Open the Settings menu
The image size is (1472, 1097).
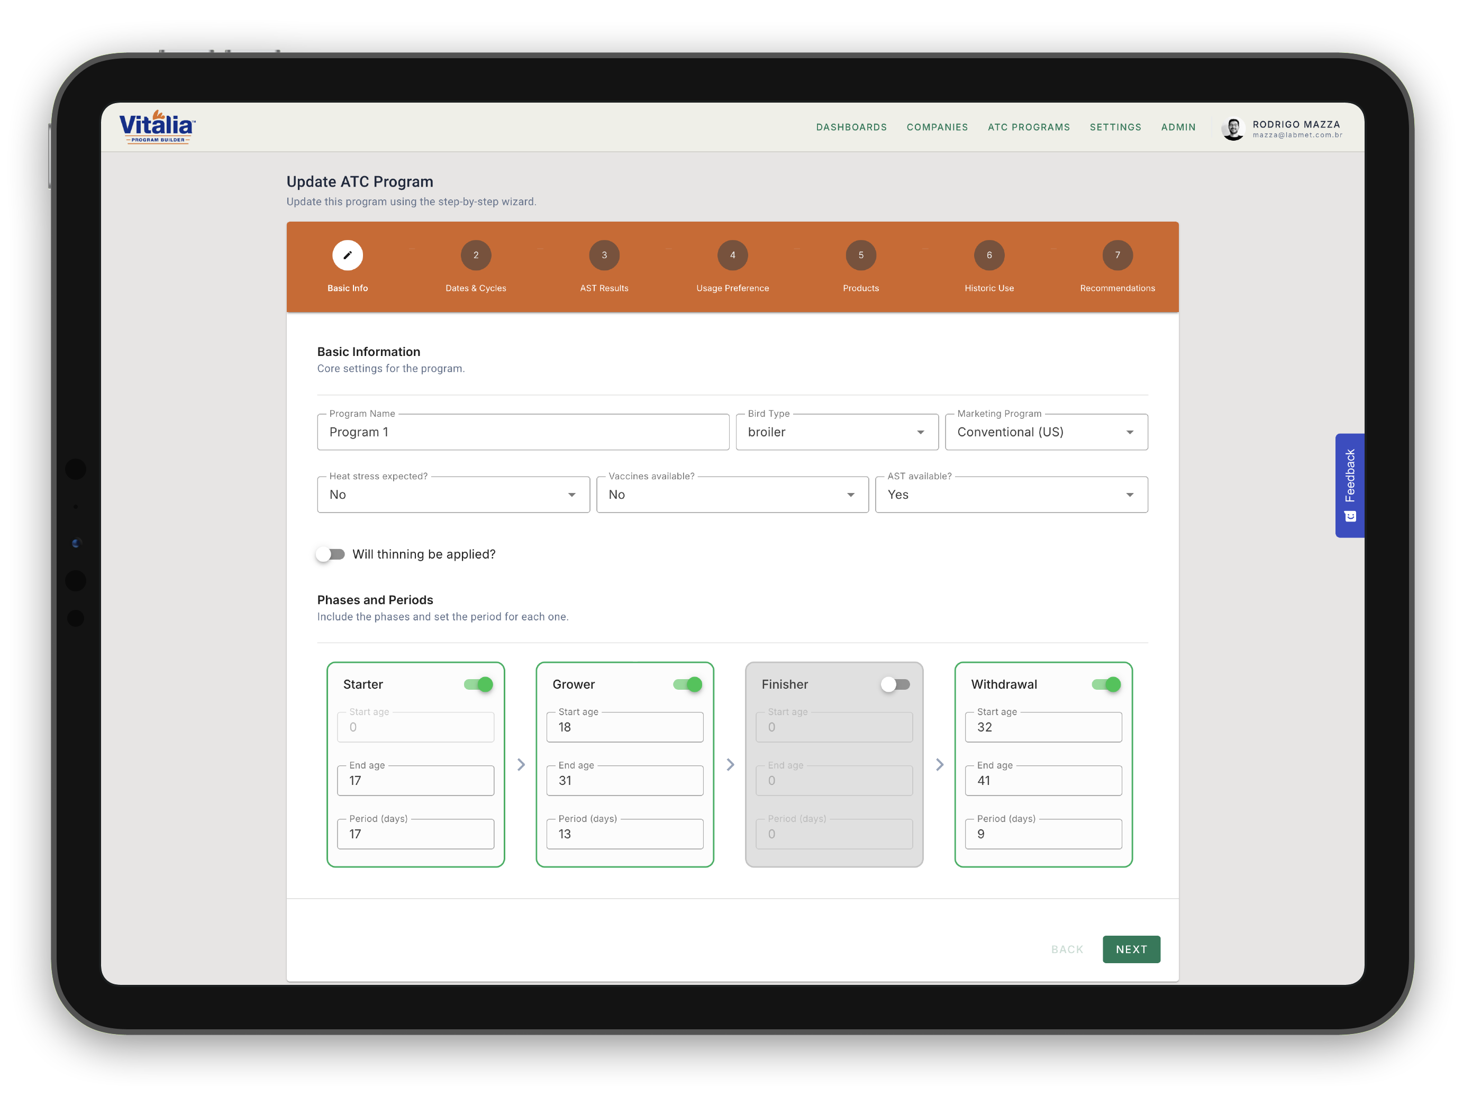(1115, 127)
